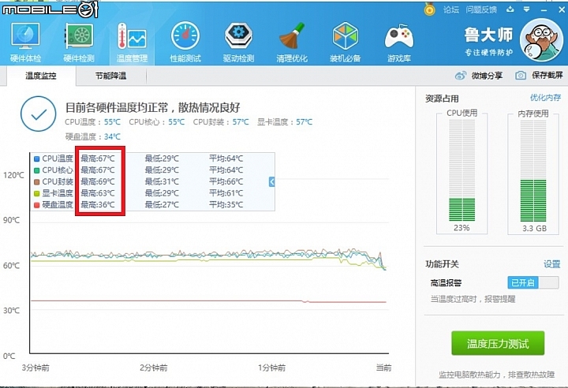The width and height of the screenshot is (568, 388).
Task: Open 性能测试 performance test
Action: point(185,42)
